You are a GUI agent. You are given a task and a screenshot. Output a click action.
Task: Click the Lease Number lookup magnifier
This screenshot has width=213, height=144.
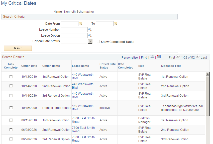point(90,29)
